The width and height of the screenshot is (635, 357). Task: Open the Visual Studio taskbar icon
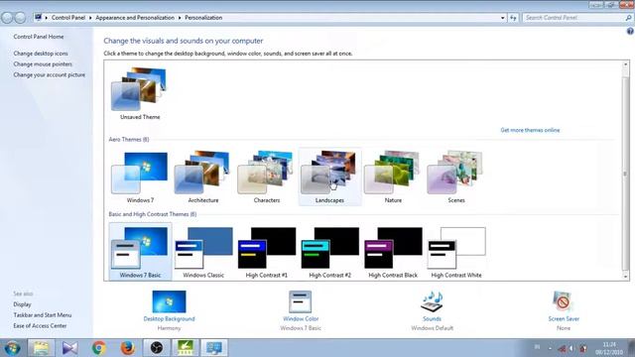[69, 348]
